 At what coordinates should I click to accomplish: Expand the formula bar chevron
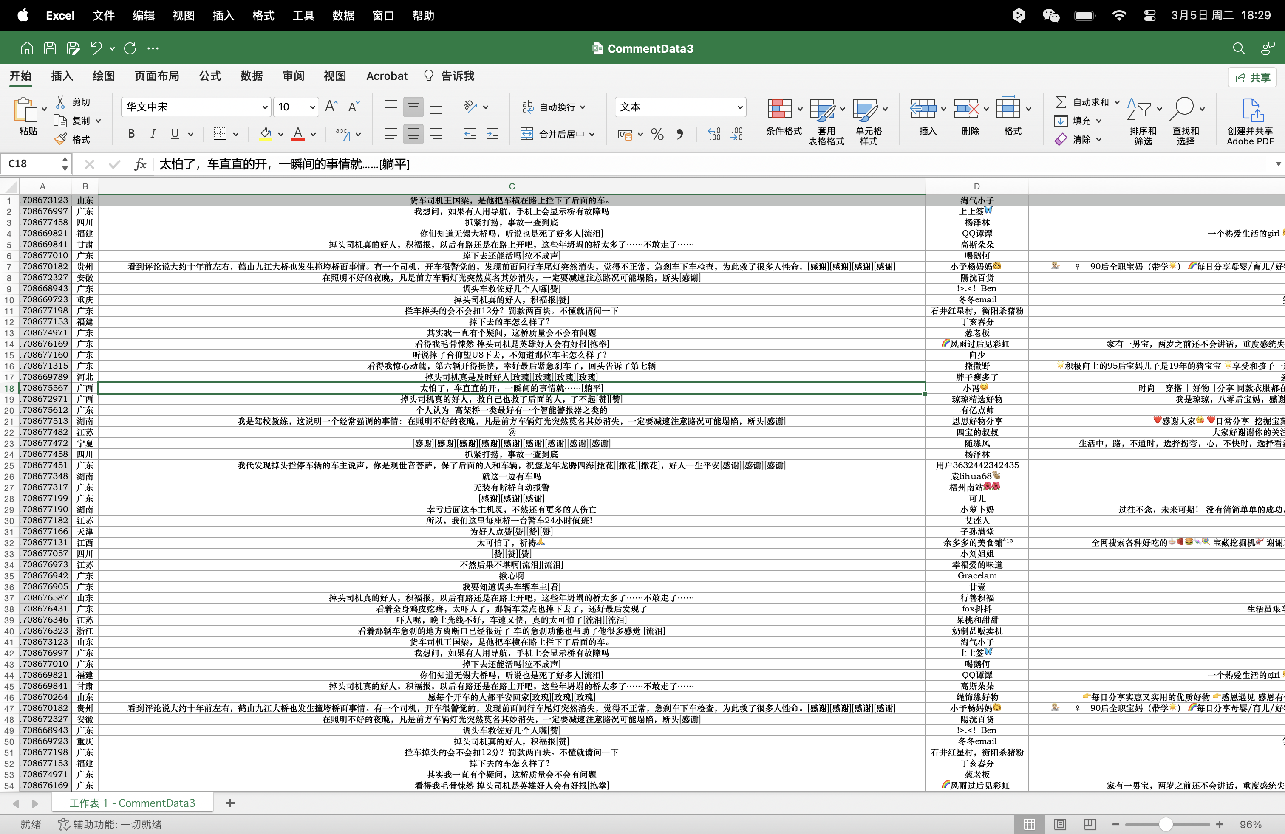[1278, 164]
